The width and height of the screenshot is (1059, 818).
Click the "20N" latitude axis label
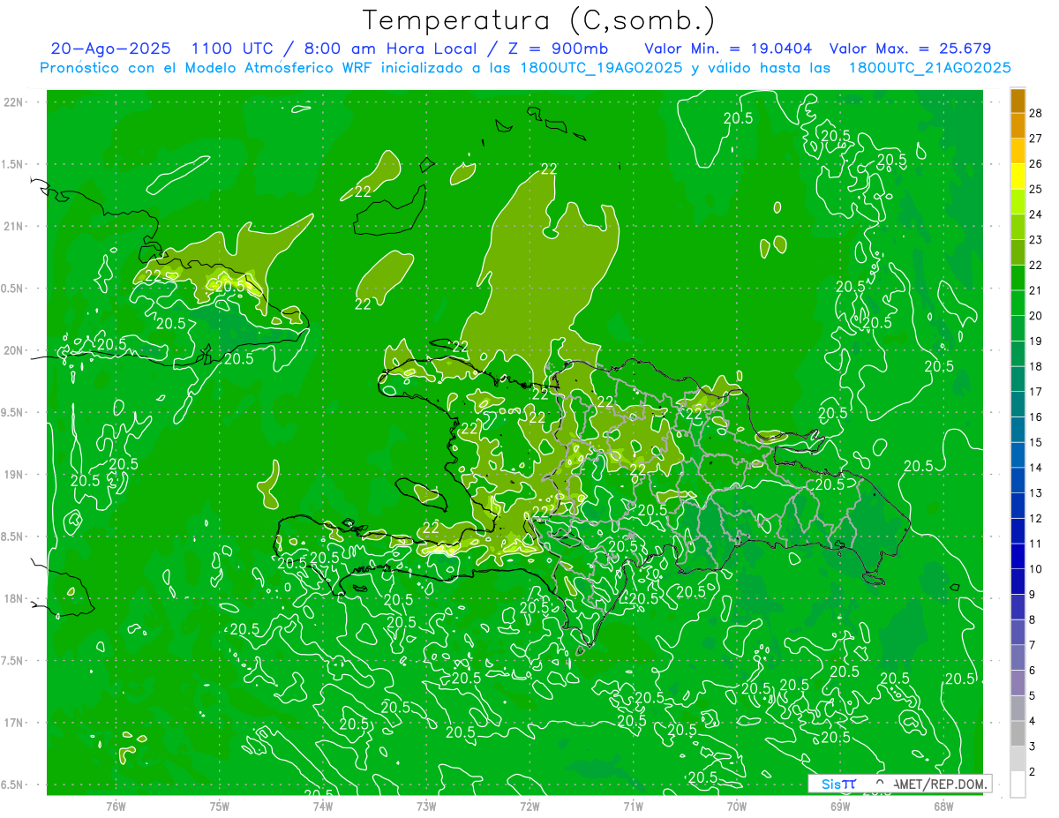click(14, 350)
